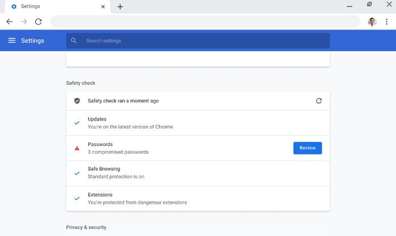This screenshot has width=396, height=236.
Task: Open the Safe Browsing row
Action: pos(198,173)
